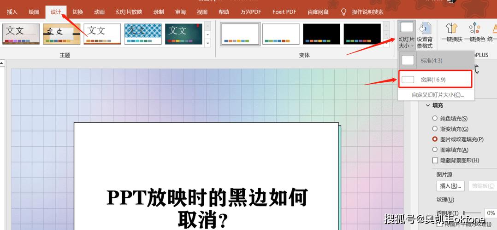The width and height of the screenshot is (497, 230).
Task: Toggle 隐藏背景图形(H) checkbox
Action: pos(435,161)
